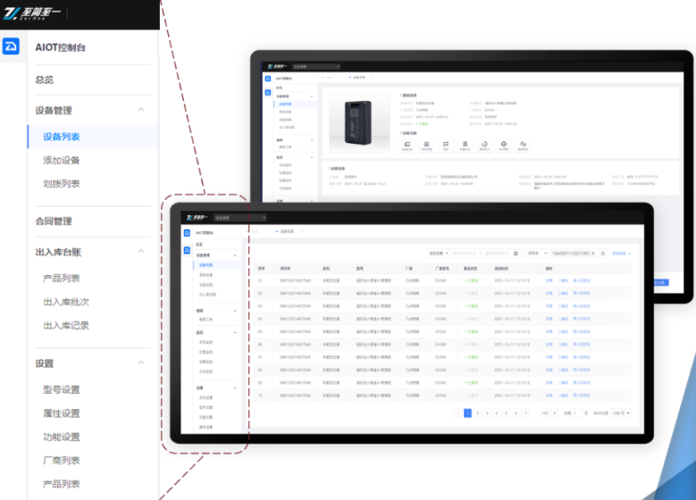Click first device function icon on detail page
The height and width of the screenshot is (500, 696).
[407, 144]
